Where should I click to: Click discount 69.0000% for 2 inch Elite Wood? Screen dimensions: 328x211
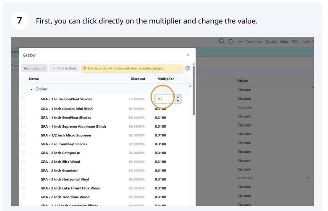(x=137, y=162)
